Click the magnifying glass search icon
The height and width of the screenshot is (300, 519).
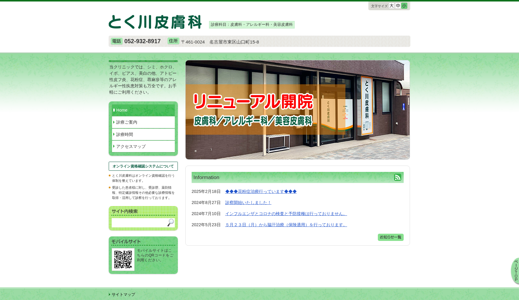(x=171, y=223)
